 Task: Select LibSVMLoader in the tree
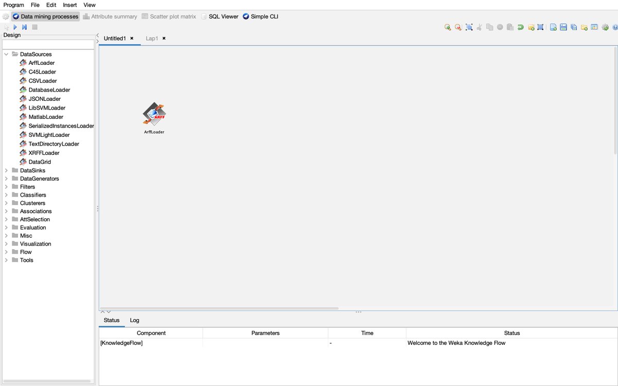(47, 108)
